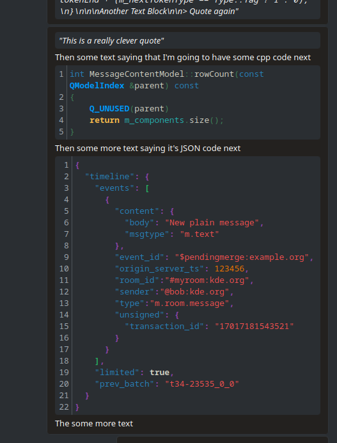The height and width of the screenshot is (443, 337).
Task: Click the "@bob:kde.org" sender value
Action: click(x=194, y=292)
